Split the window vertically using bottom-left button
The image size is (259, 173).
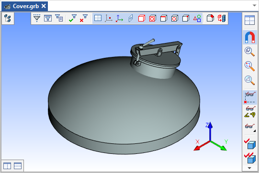[x=7, y=166]
